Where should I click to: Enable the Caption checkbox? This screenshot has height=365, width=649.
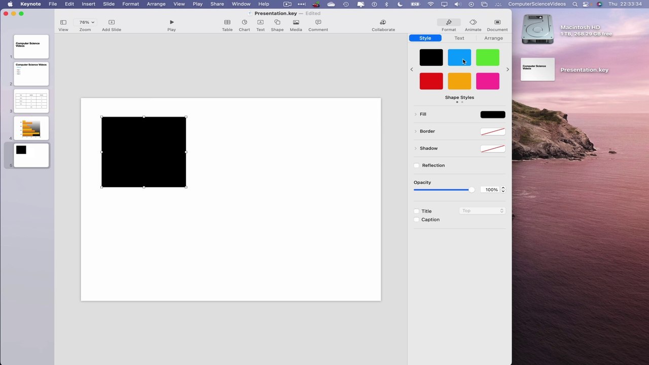(x=417, y=220)
